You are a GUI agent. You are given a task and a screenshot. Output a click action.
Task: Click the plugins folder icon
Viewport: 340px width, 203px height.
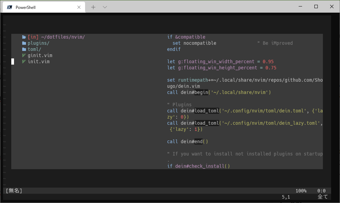pyautogui.click(x=24, y=43)
